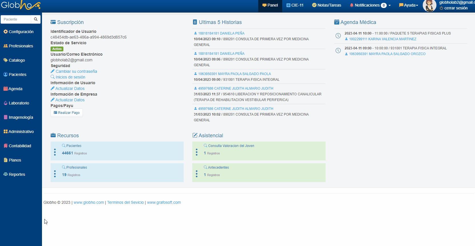Focus the Paciente search field

pos(16,19)
